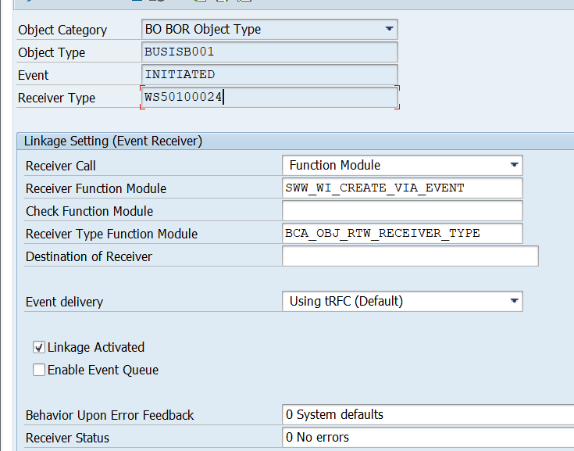Viewport: 574px width, 451px height.
Task: Click the Receiver Status field showing No errors
Action: (427, 438)
